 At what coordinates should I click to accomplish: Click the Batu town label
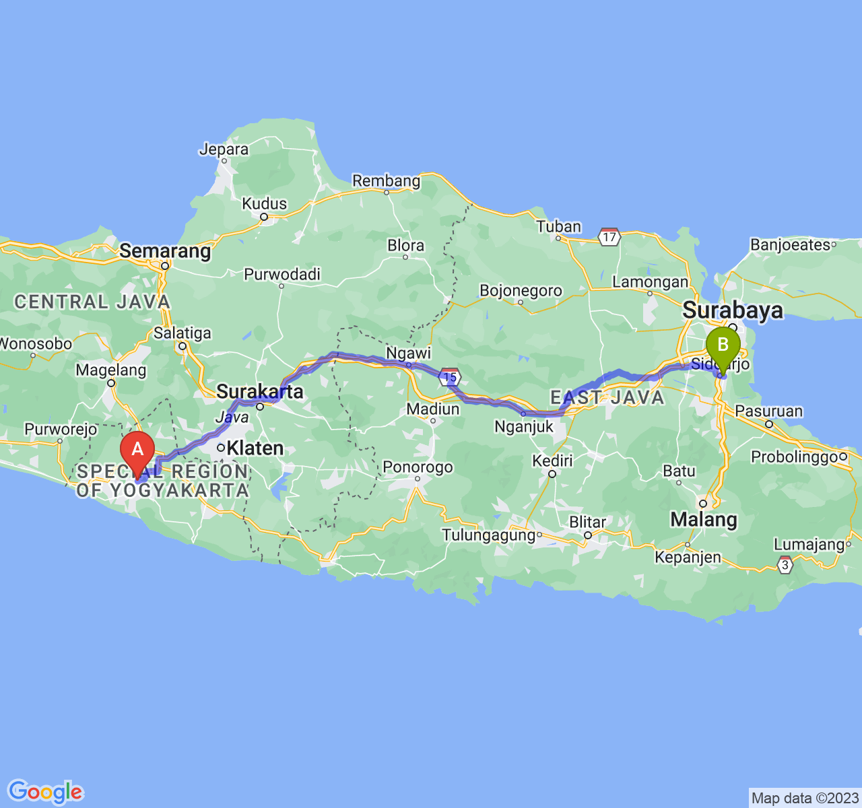pos(679,471)
